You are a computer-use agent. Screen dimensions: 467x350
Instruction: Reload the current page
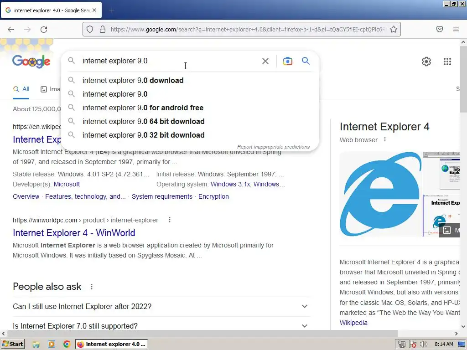click(x=44, y=29)
